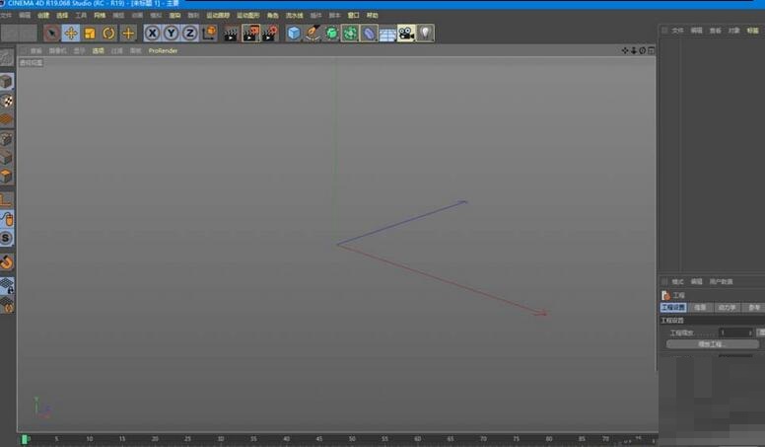Viewport: 765px width, 447px height.
Task: Switch to the 动力学 tab in attributes
Action: 727,308
